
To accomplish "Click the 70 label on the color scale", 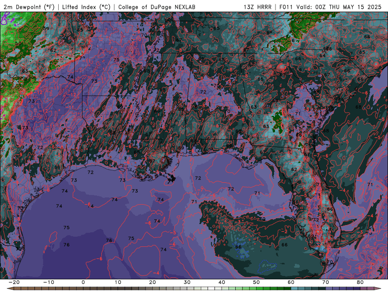I will pos(325,282).
